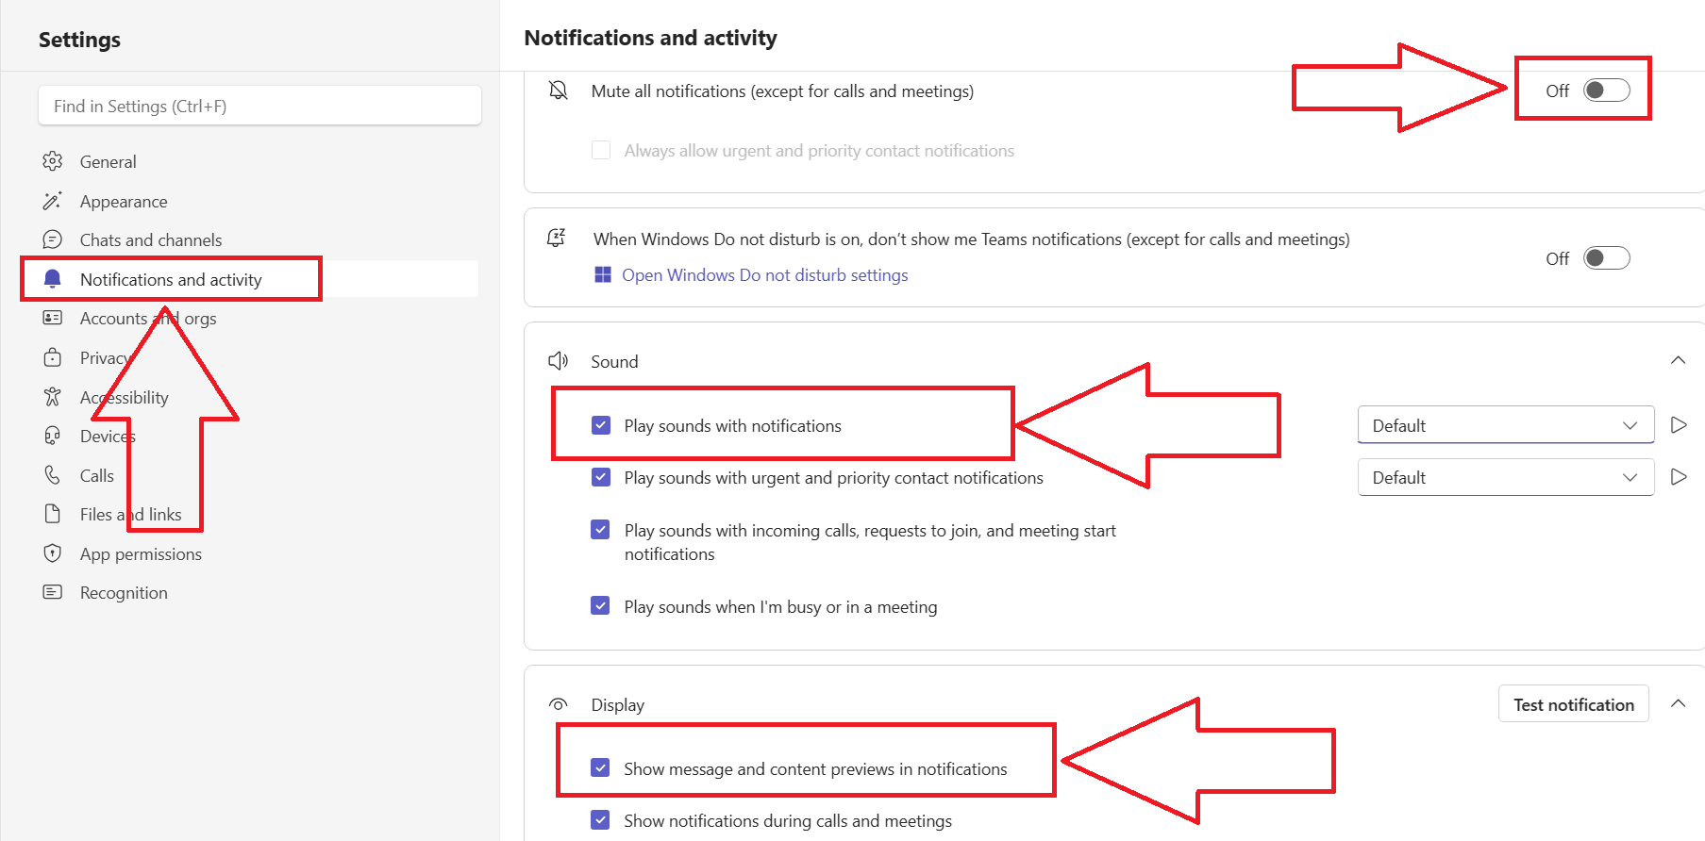The width and height of the screenshot is (1705, 841).
Task: Uncheck Play sounds when I'm busy checkbox
Action: (601, 606)
